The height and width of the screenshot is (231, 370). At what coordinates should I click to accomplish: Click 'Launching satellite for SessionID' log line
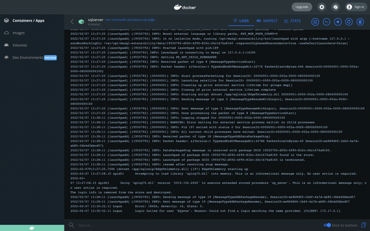pos(192,80)
